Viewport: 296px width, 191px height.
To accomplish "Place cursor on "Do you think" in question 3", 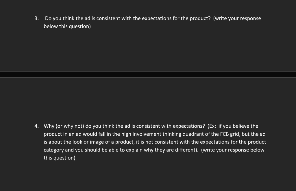I will pos(59,18).
